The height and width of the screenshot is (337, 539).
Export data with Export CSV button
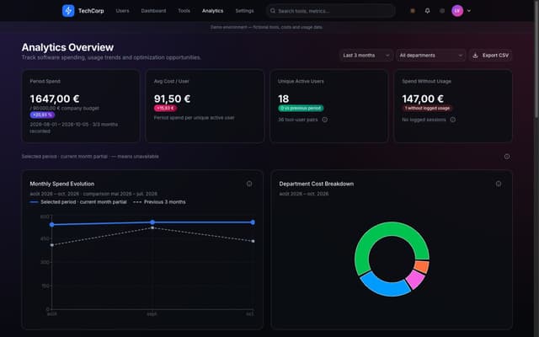coord(490,56)
